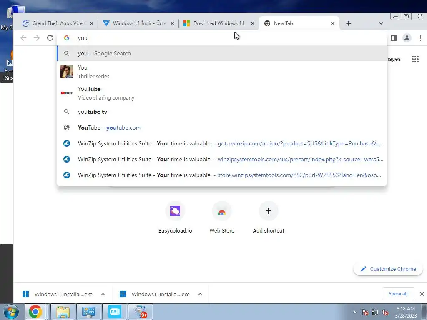The width and height of the screenshot is (427, 320).
Task: Expand second Windows11Installa download chevron
Action: pyautogui.click(x=200, y=294)
